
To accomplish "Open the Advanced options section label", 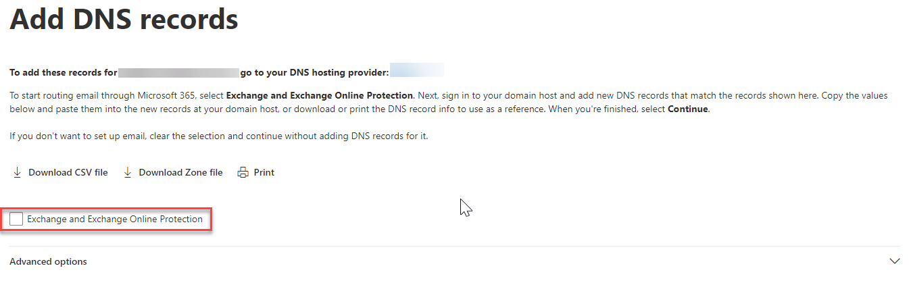I will pos(48,261).
